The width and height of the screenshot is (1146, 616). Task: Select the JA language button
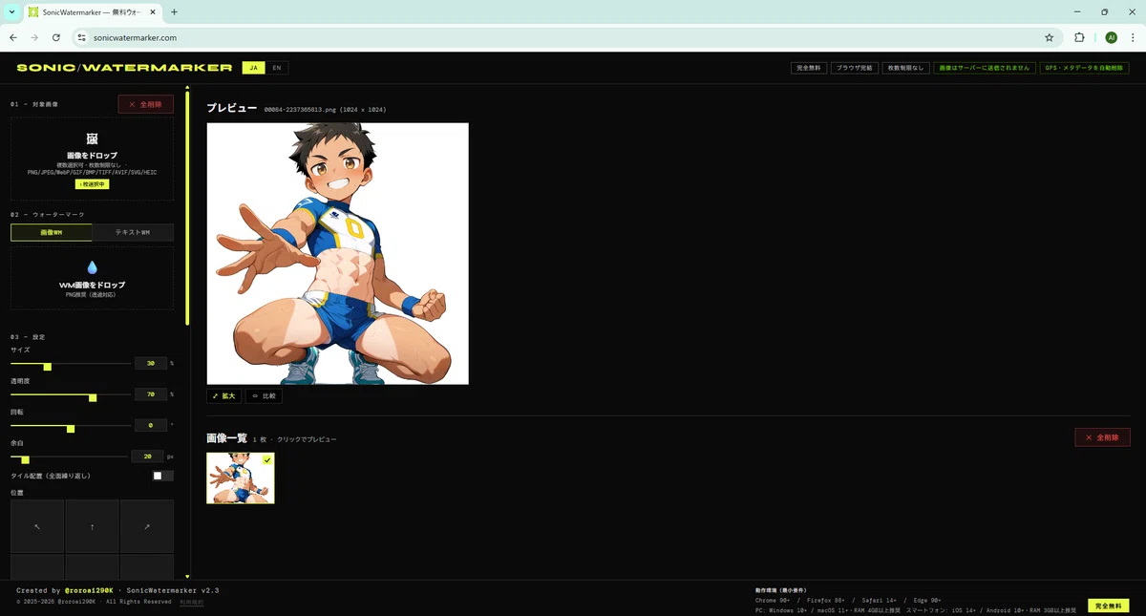coord(253,68)
